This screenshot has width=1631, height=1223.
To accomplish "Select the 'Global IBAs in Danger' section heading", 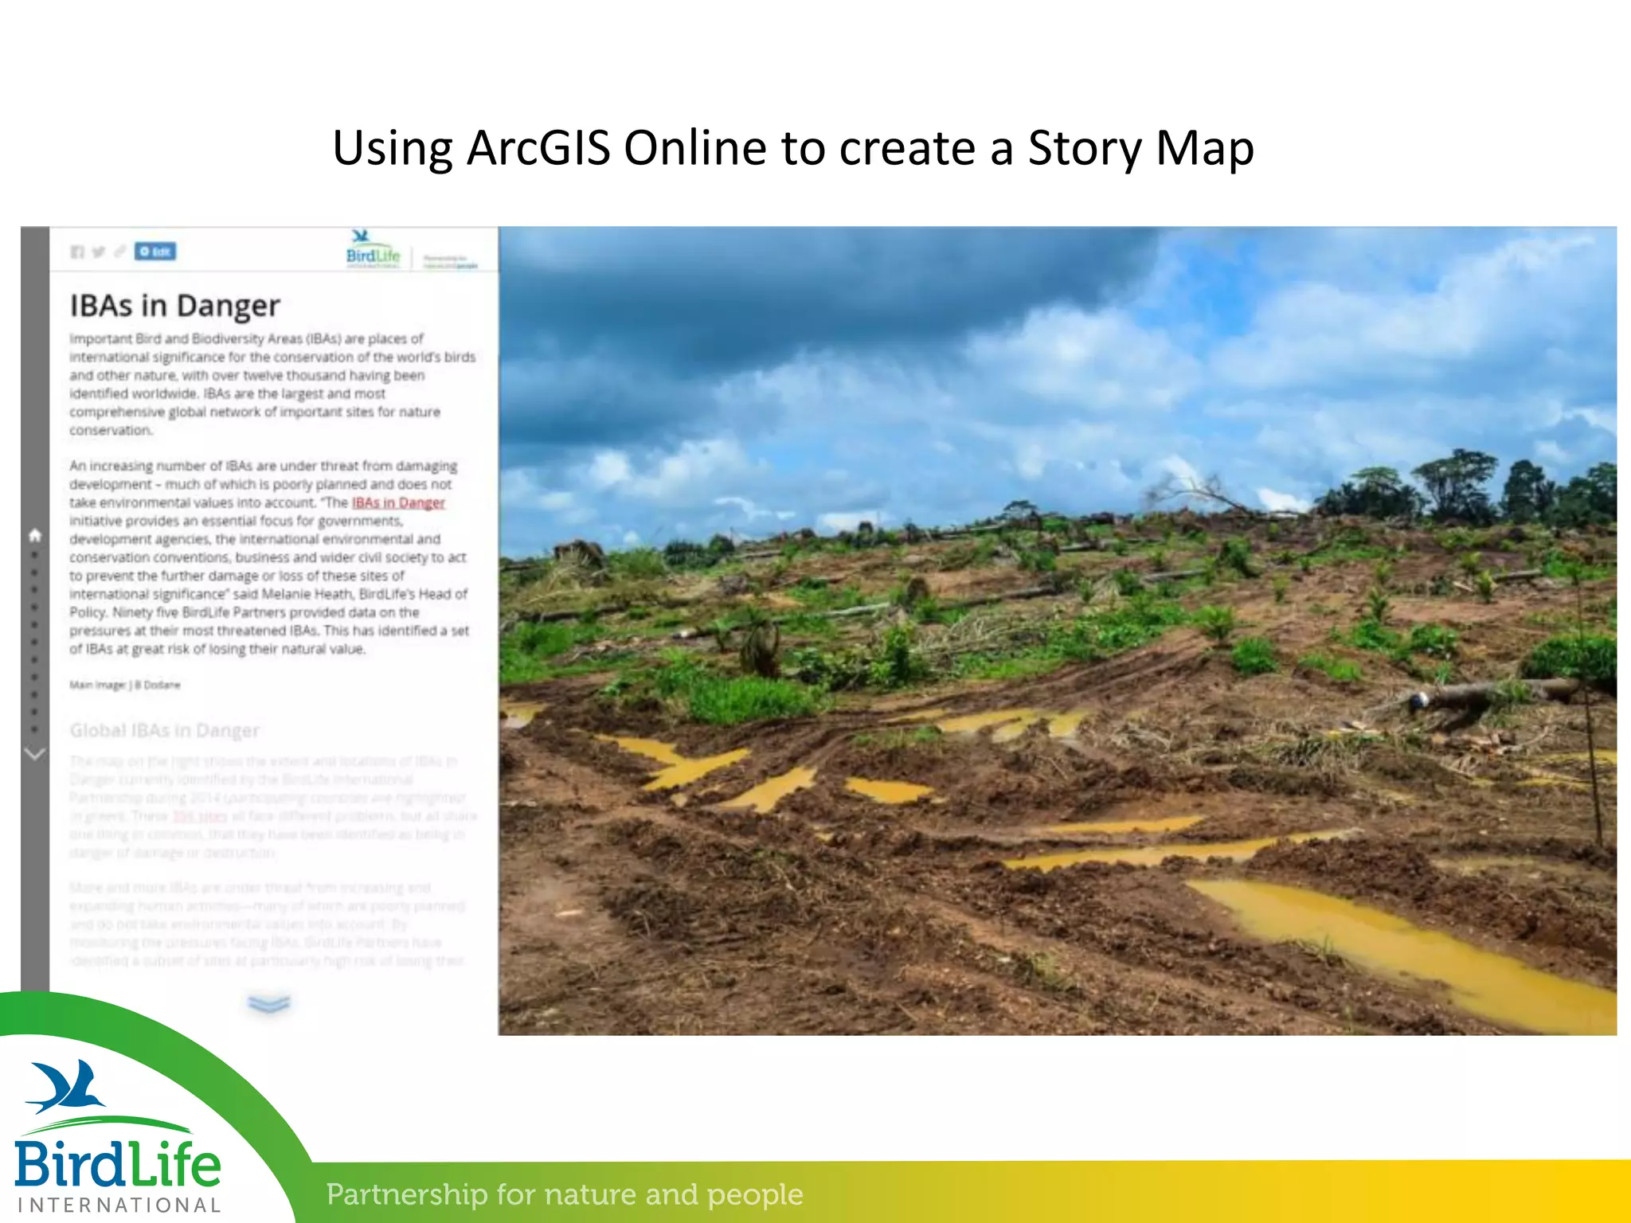I will [165, 730].
